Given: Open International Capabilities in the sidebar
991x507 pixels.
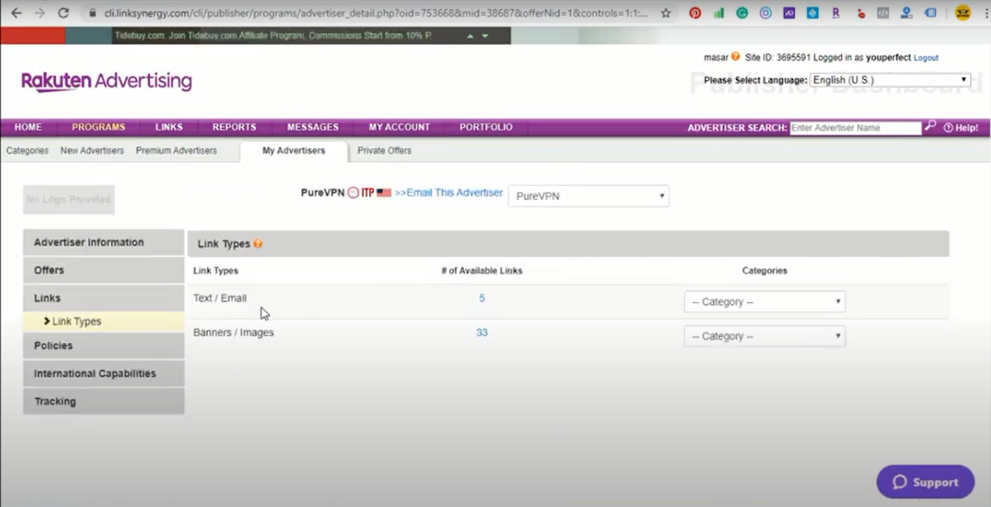Looking at the screenshot, I should click(103, 374).
